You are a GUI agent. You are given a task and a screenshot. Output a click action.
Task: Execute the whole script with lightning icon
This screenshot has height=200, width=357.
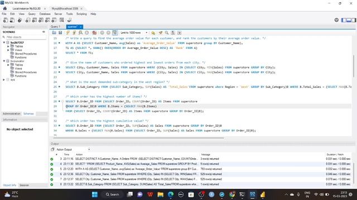click(68, 33)
